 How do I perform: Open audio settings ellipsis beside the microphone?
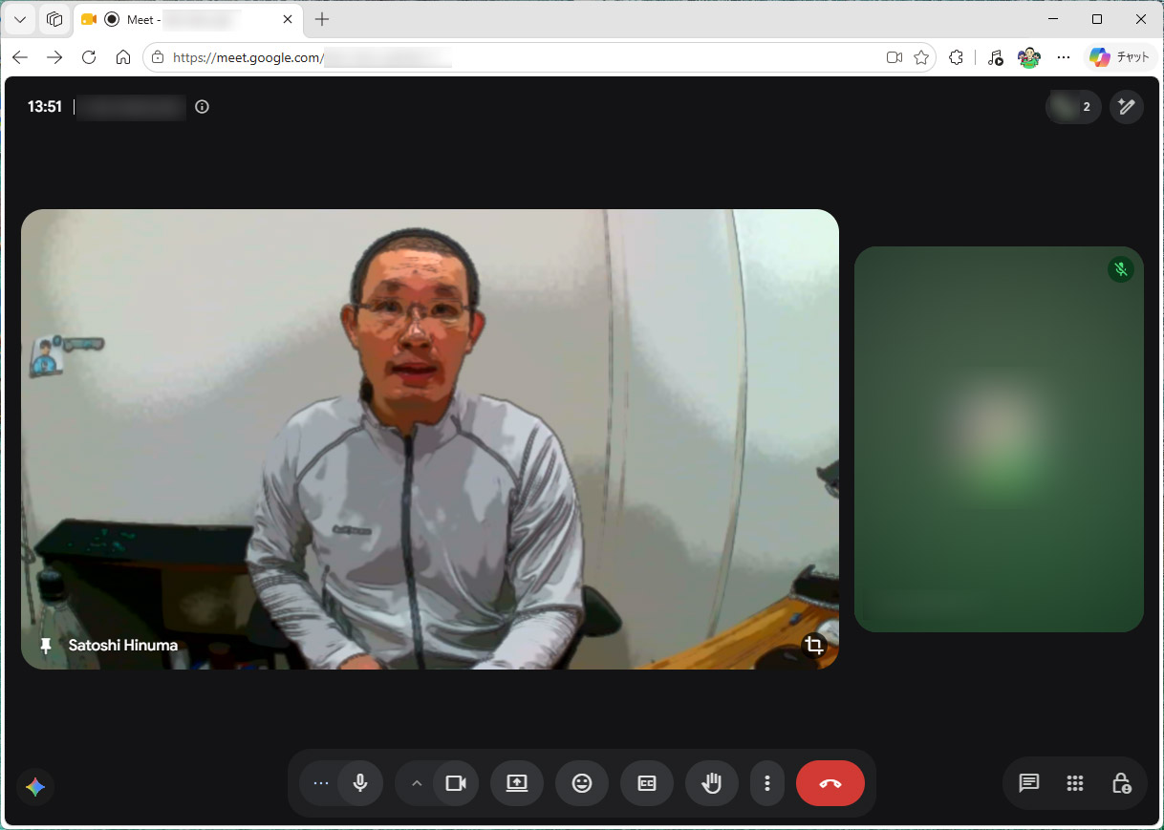point(321,784)
